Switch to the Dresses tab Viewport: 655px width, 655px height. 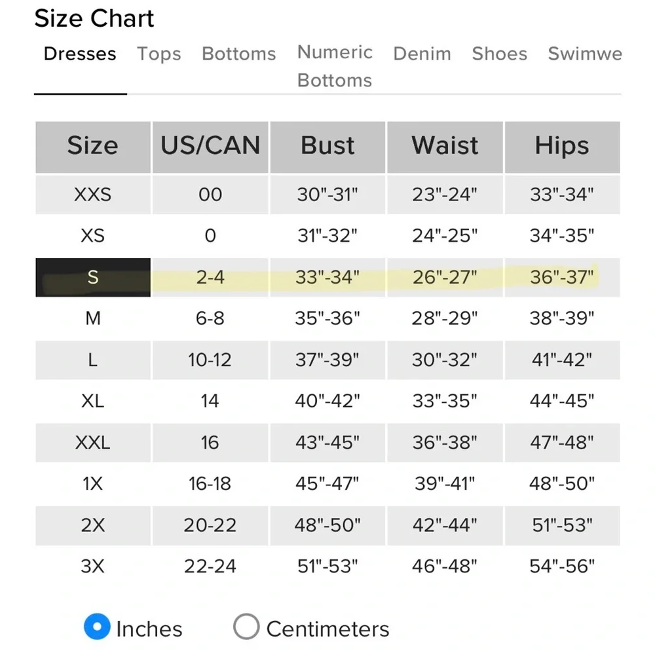(80, 54)
